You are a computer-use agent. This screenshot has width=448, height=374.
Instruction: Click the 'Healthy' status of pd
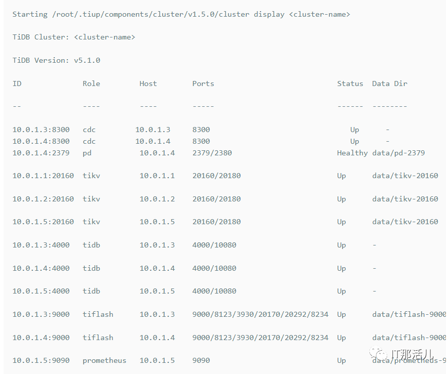353,153
